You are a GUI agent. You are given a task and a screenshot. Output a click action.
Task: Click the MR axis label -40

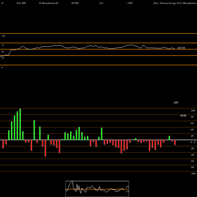coord(192,155)
